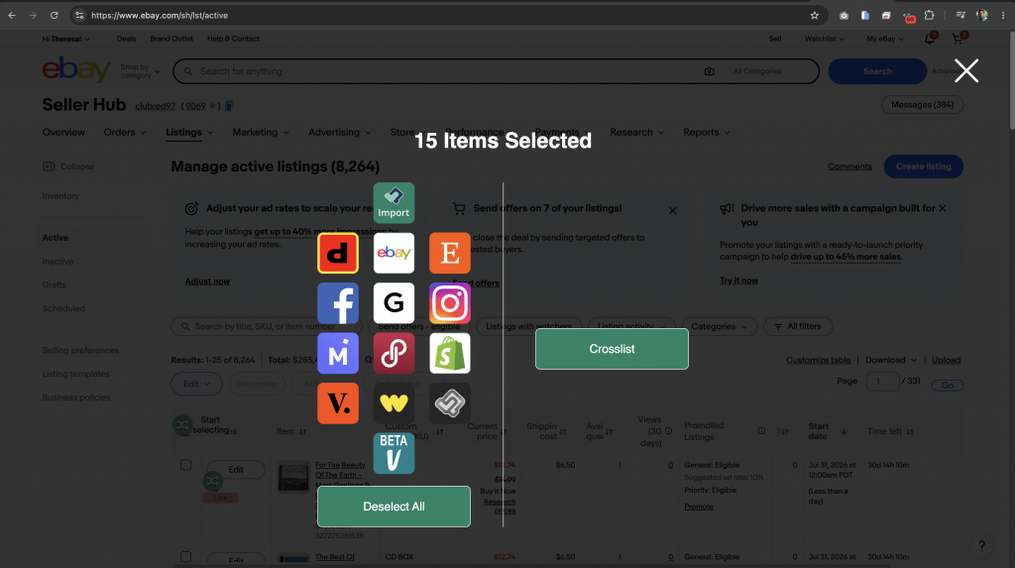Open the My eBay dropdown
The height and width of the screenshot is (568, 1015).
point(885,39)
